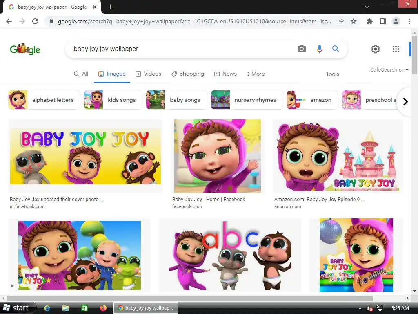The width and height of the screenshot is (418, 314).
Task: Open the browser side panel
Action: point(383,21)
